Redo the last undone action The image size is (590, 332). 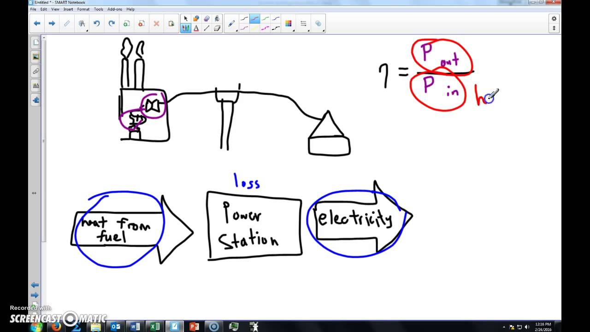tap(112, 24)
